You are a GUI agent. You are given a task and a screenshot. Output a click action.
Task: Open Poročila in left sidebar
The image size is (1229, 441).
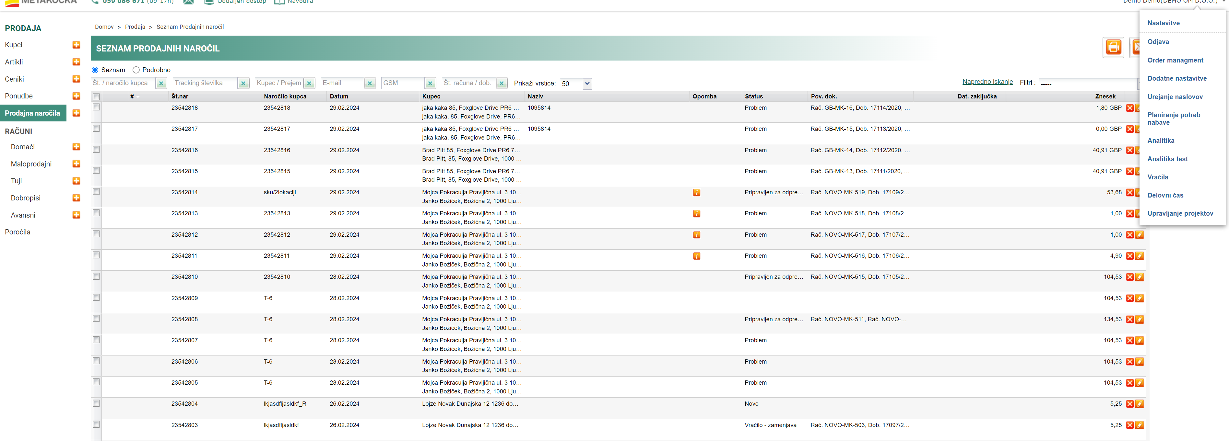(x=18, y=232)
